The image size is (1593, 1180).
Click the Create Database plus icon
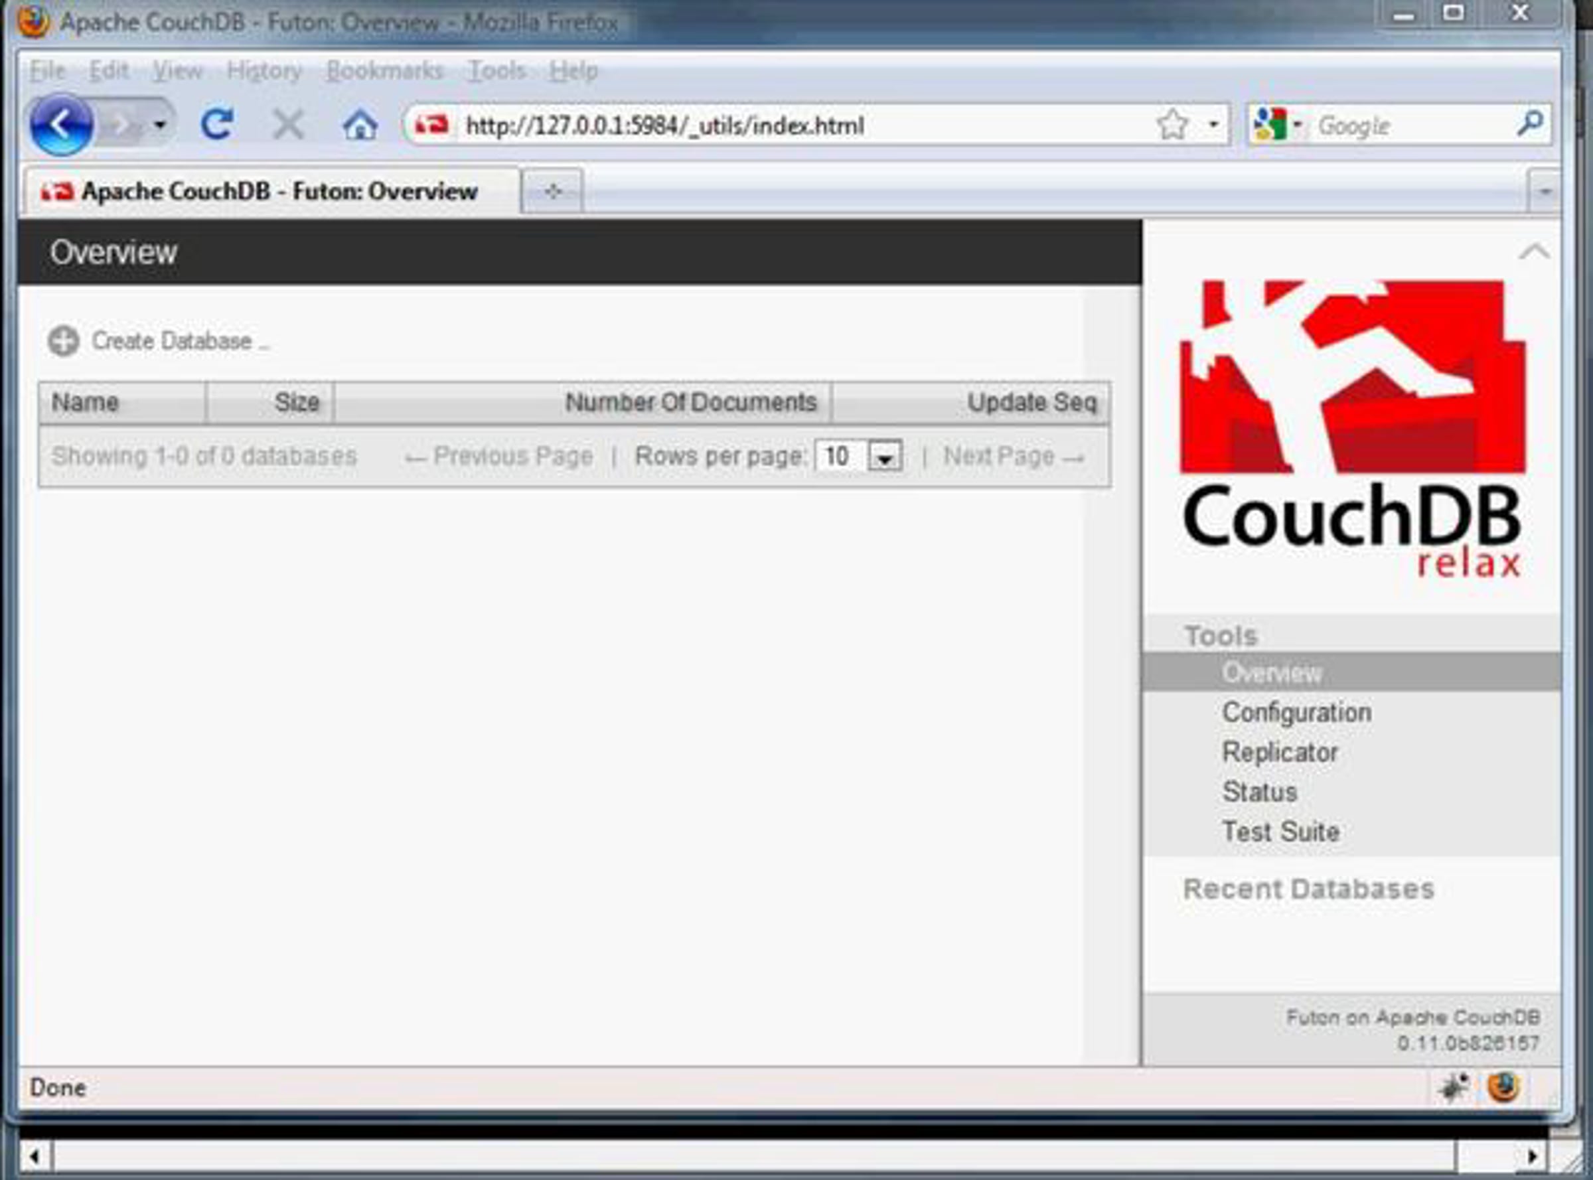pos(64,340)
